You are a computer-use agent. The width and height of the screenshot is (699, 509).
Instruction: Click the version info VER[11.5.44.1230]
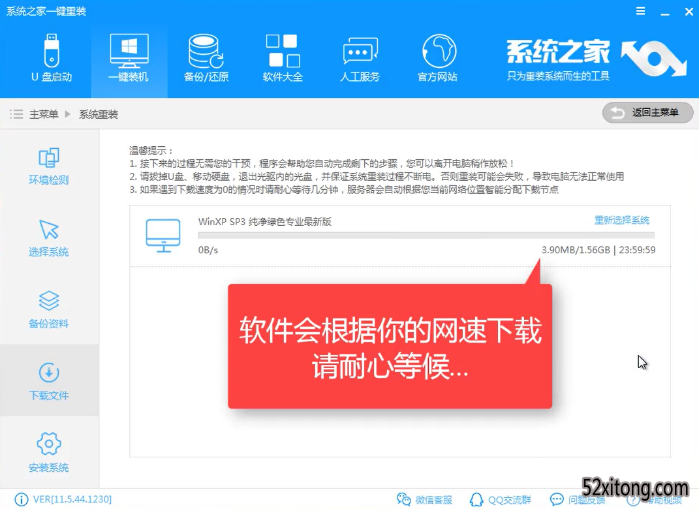click(72, 499)
